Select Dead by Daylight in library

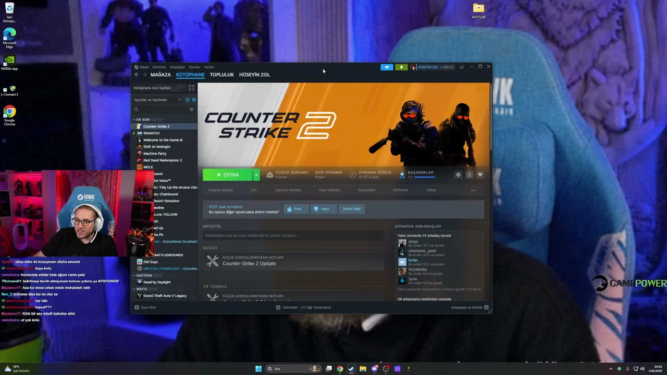click(x=165, y=282)
